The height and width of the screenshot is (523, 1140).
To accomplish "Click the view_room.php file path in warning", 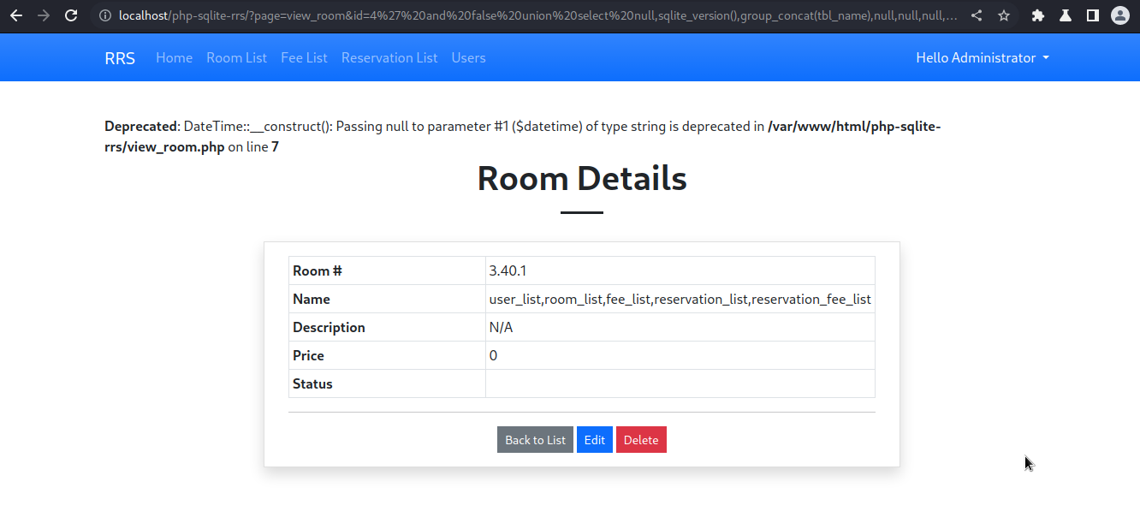I will tap(522, 137).
